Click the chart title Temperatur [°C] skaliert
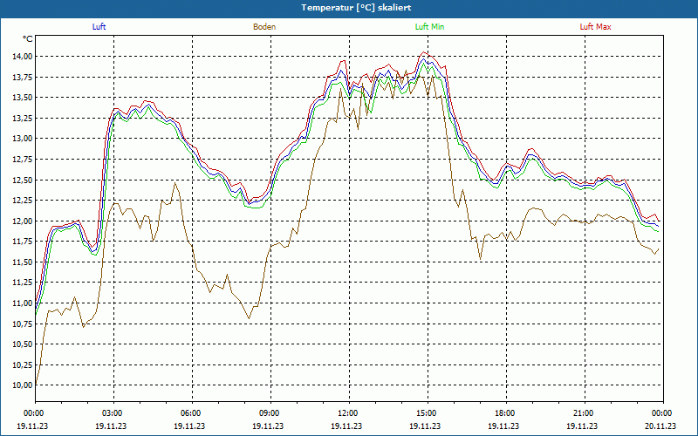698x436 pixels. click(x=349, y=7)
